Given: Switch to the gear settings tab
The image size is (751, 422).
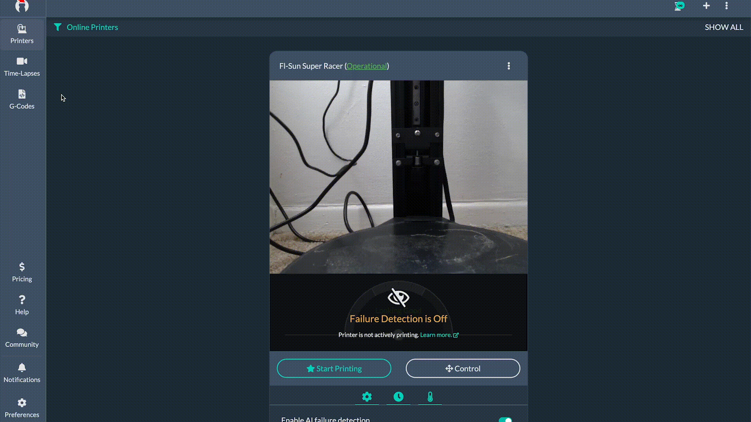Looking at the screenshot, I should pyautogui.click(x=367, y=397).
